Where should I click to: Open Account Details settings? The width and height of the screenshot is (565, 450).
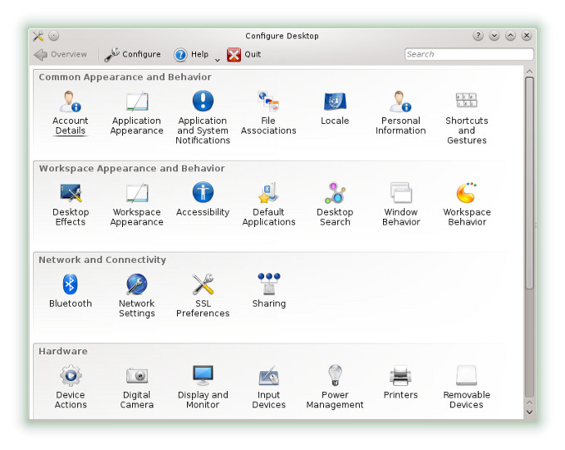[x=71, y=113]
